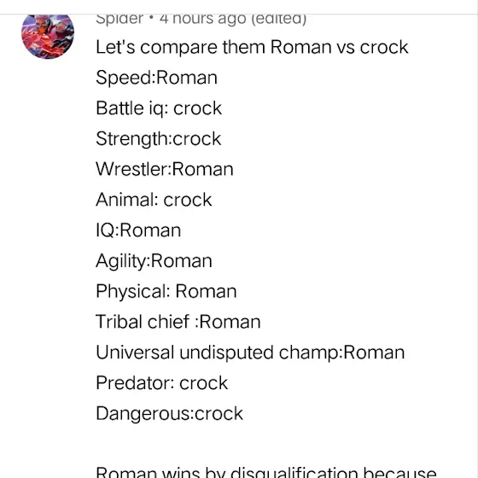Click 'Universal undisputed champ:Roman' line
The height and width of the screenshot is (478, 478).
coord(250,353)
